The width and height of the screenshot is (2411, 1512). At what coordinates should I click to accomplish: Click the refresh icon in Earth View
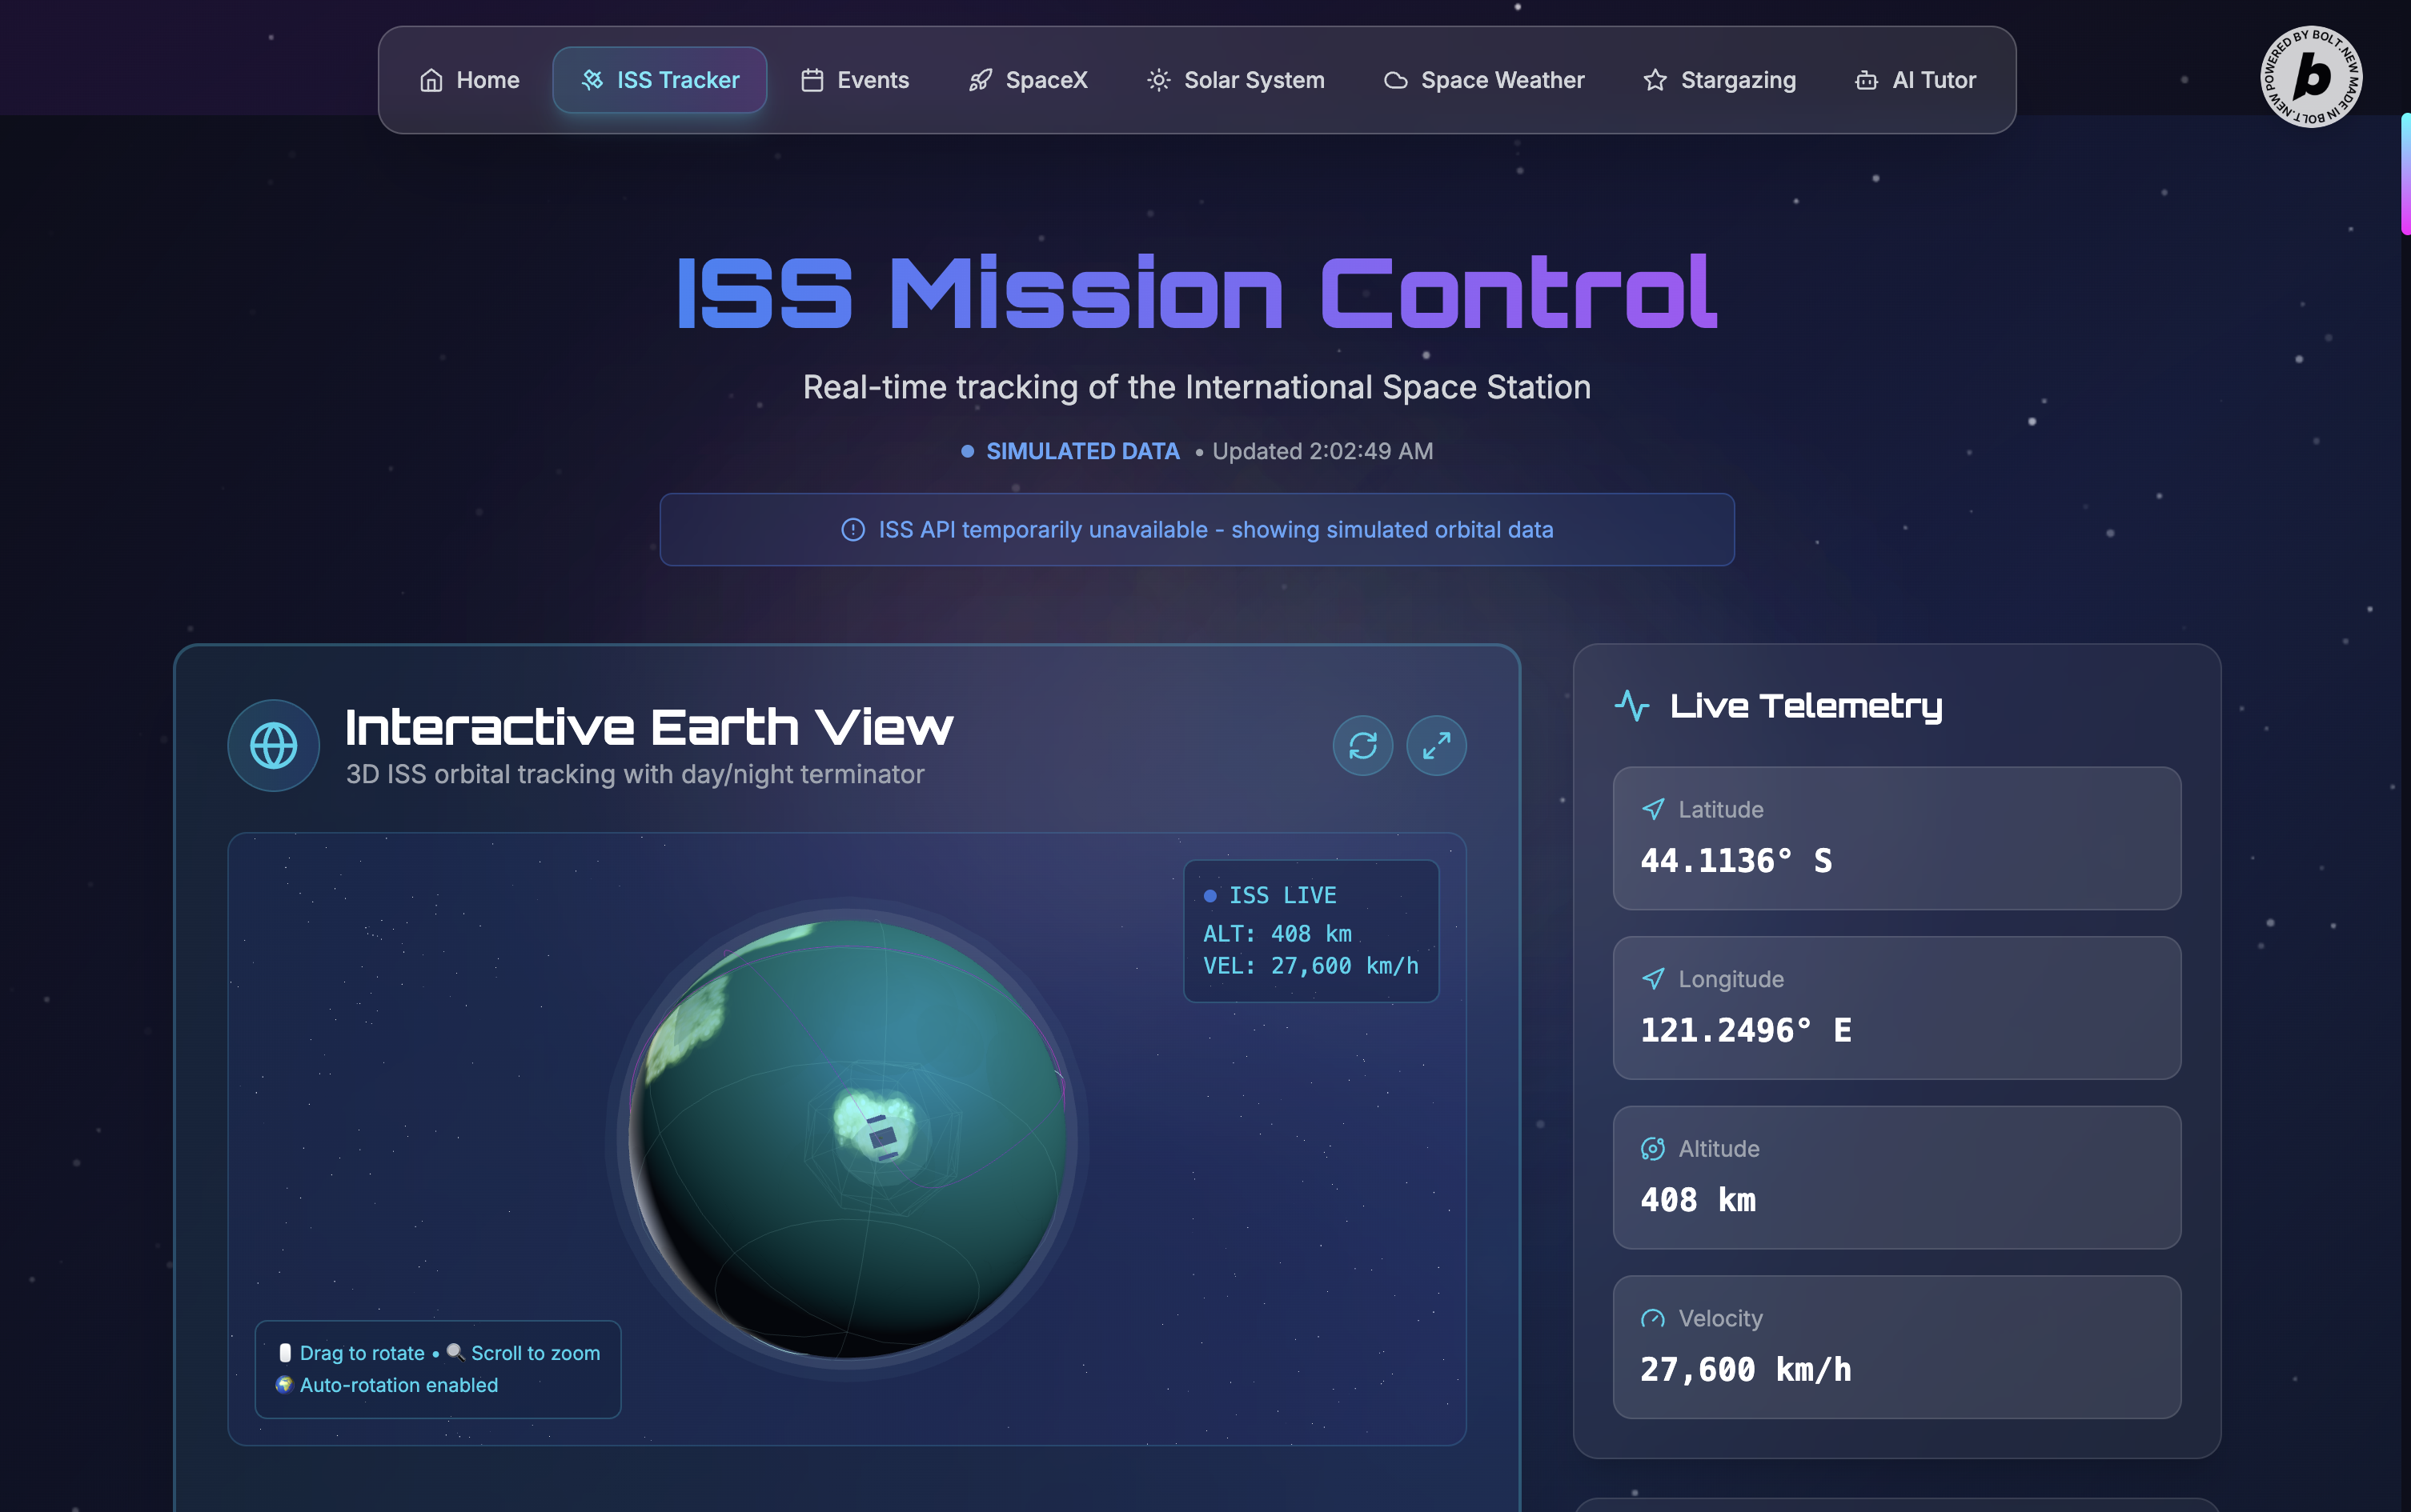(x=1362, y=745)
